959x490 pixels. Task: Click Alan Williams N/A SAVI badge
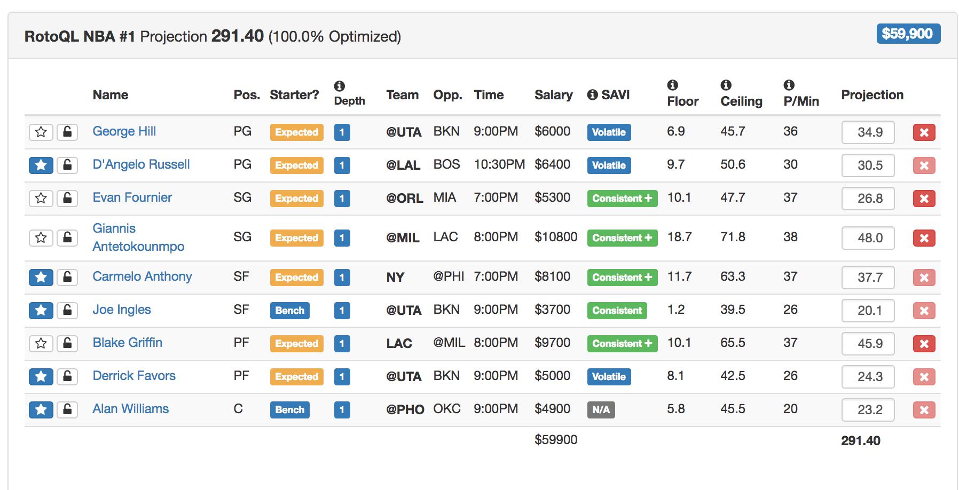coord(601,410)
